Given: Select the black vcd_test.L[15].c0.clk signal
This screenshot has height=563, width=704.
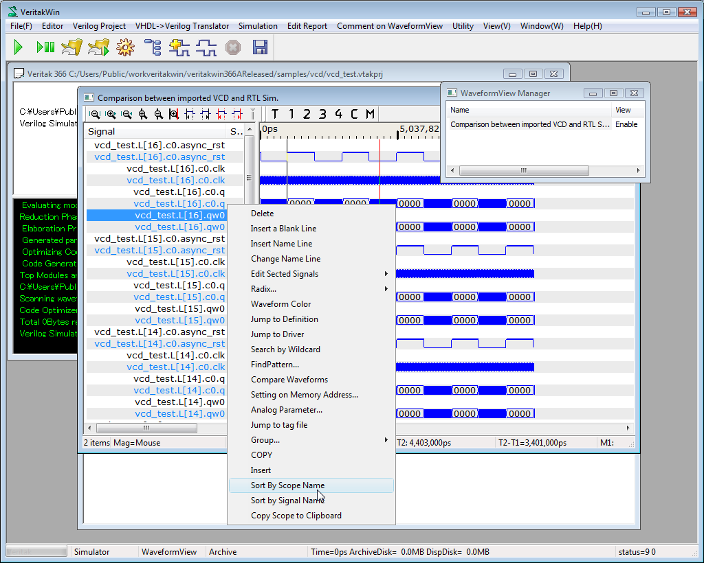Looking at the screenshot, I should click(175, 262).
